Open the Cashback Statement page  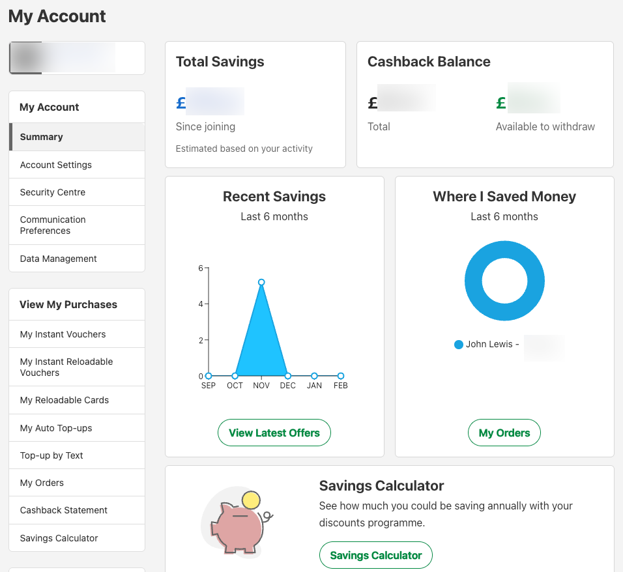click(63, 510)
